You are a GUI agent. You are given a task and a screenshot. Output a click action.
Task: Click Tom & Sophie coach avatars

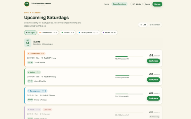coord(30,62)
